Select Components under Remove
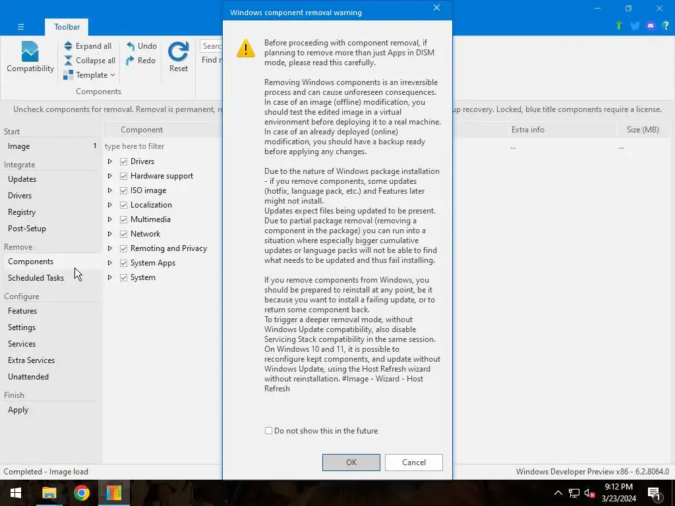 point(51,262)
